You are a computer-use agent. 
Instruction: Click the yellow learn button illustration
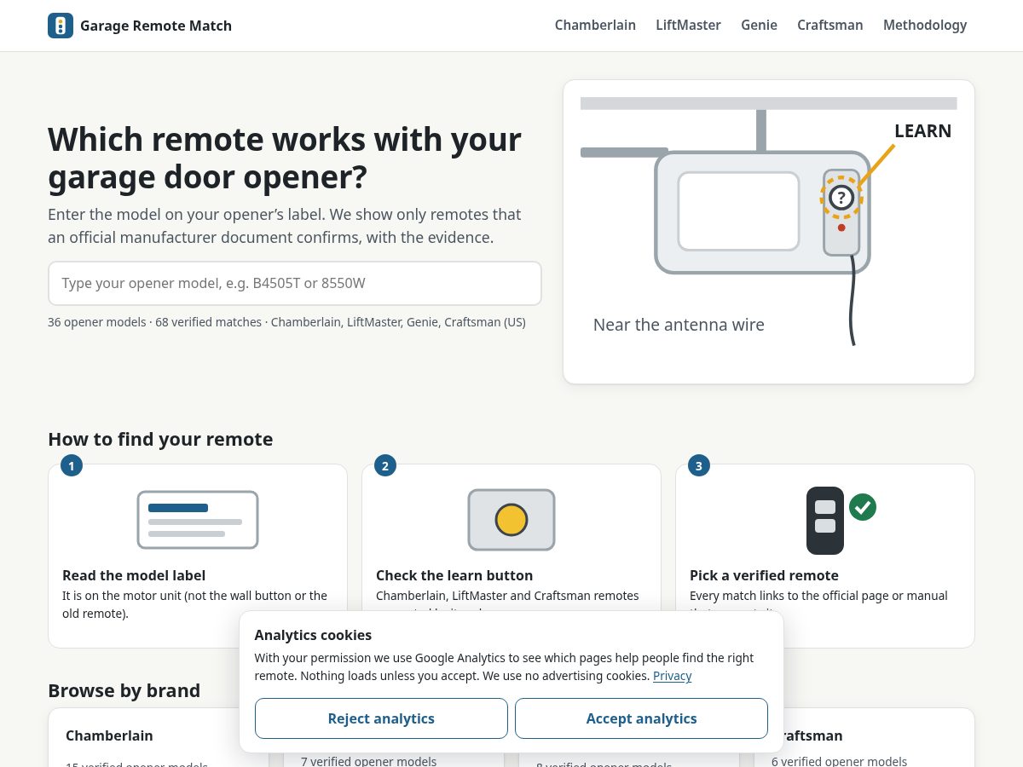[x=511, y=520]
